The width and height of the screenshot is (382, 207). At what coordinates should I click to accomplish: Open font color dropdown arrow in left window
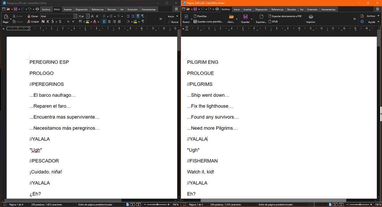tap(98, 22)
